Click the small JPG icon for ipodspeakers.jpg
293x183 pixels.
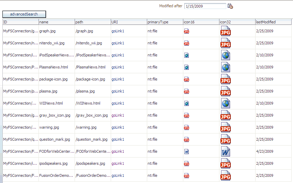[x=186, y=163]
